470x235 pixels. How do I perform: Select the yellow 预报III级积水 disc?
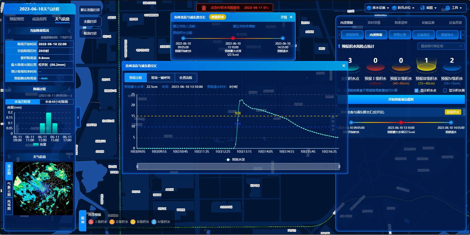click(x=426, y=67)
